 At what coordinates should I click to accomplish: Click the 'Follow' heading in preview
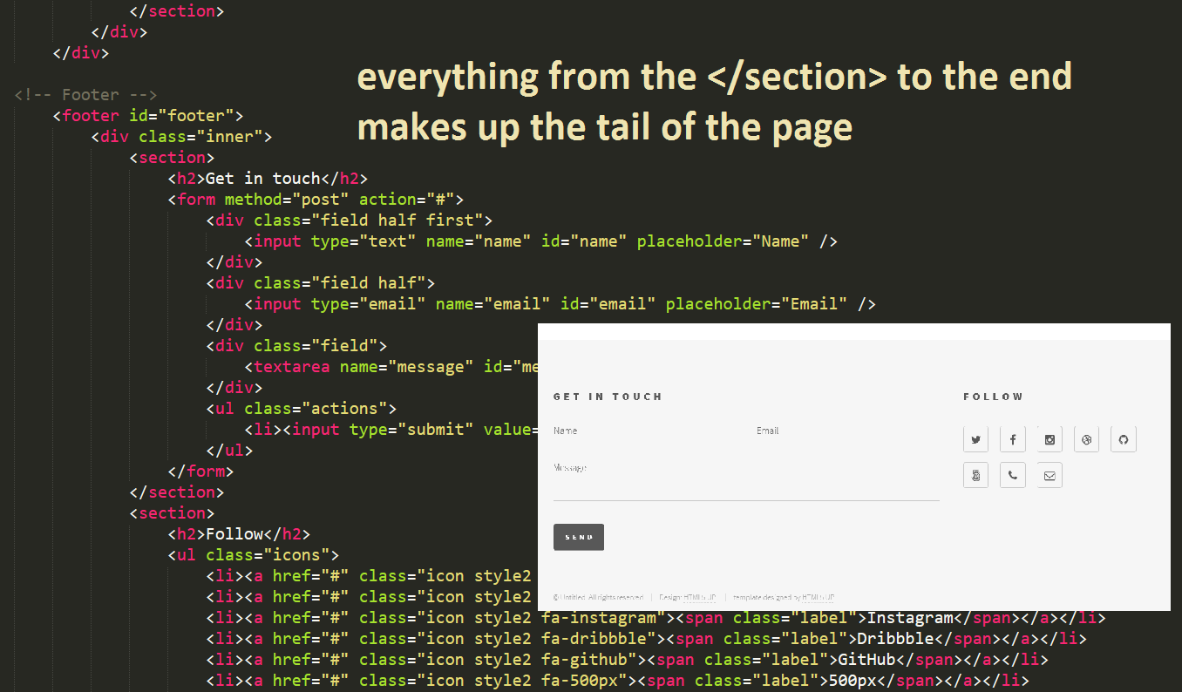tap(994, 397)
